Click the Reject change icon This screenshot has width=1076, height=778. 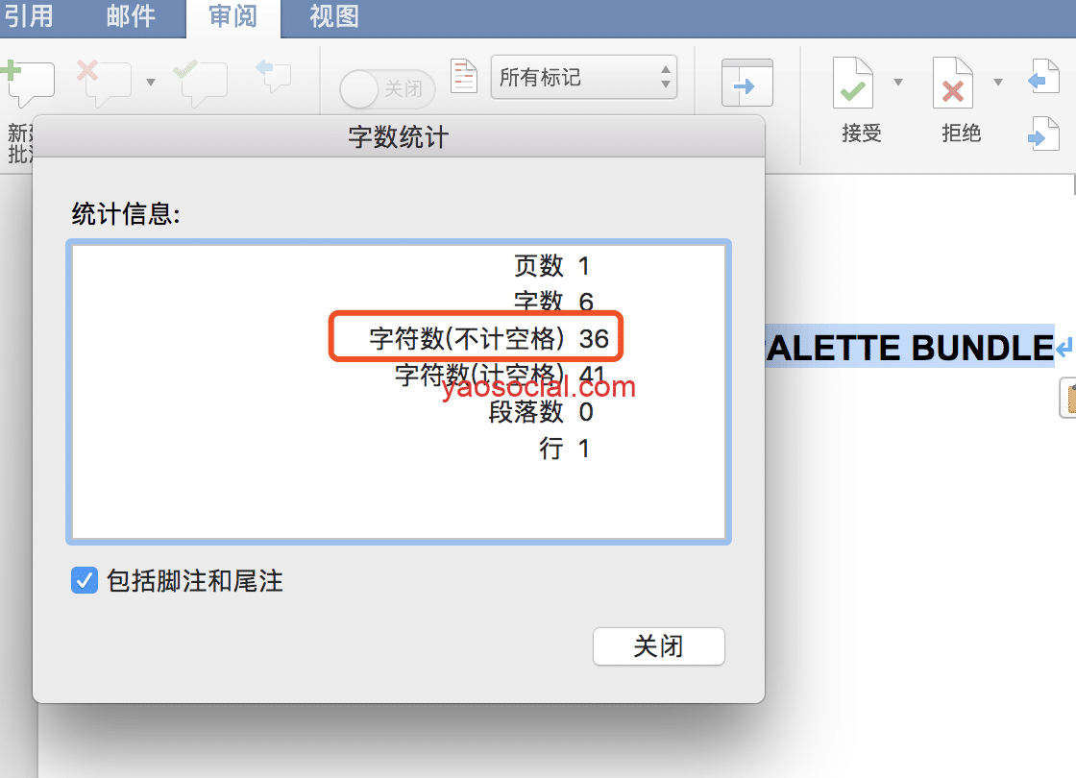pyautogui.click(x=952, y=84)
